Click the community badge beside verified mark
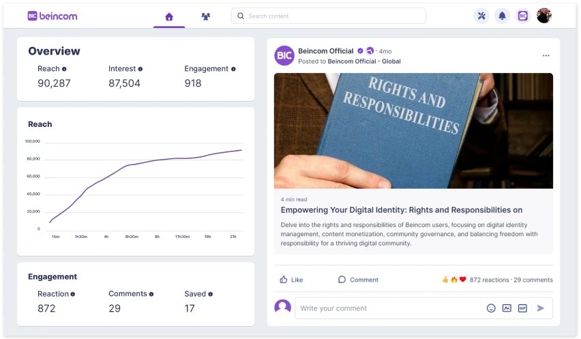Image resolution: width=581 pixels, height=339 pixels. pos(370,50)
